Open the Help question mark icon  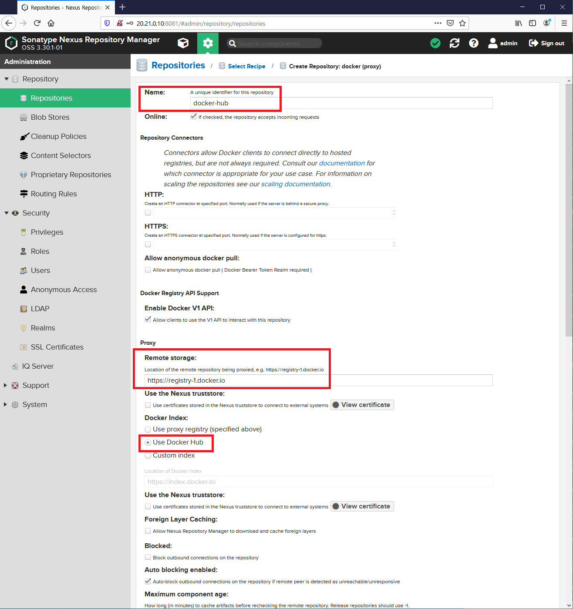474,43
